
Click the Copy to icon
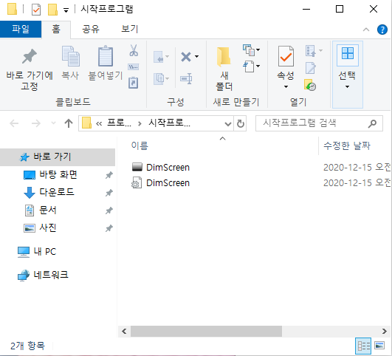[159, 79]
